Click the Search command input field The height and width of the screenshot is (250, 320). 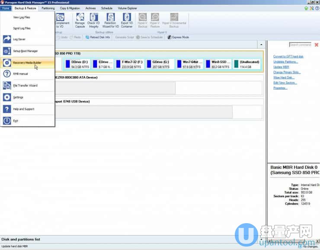tap(300, 45)
